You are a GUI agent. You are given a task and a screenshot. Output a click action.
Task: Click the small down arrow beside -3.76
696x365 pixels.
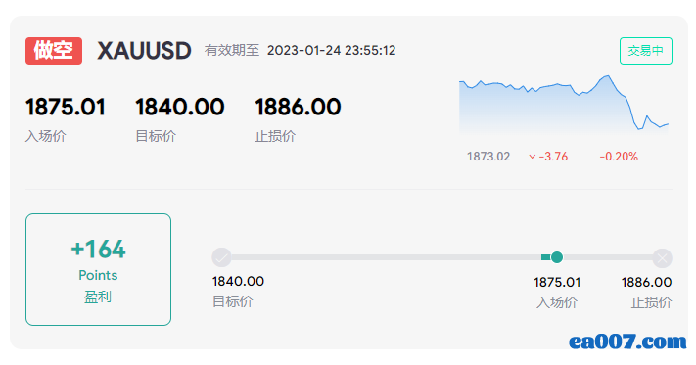tap(532, 157)
